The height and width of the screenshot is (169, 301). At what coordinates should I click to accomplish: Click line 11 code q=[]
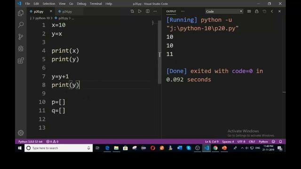click(x=58, y=111)
